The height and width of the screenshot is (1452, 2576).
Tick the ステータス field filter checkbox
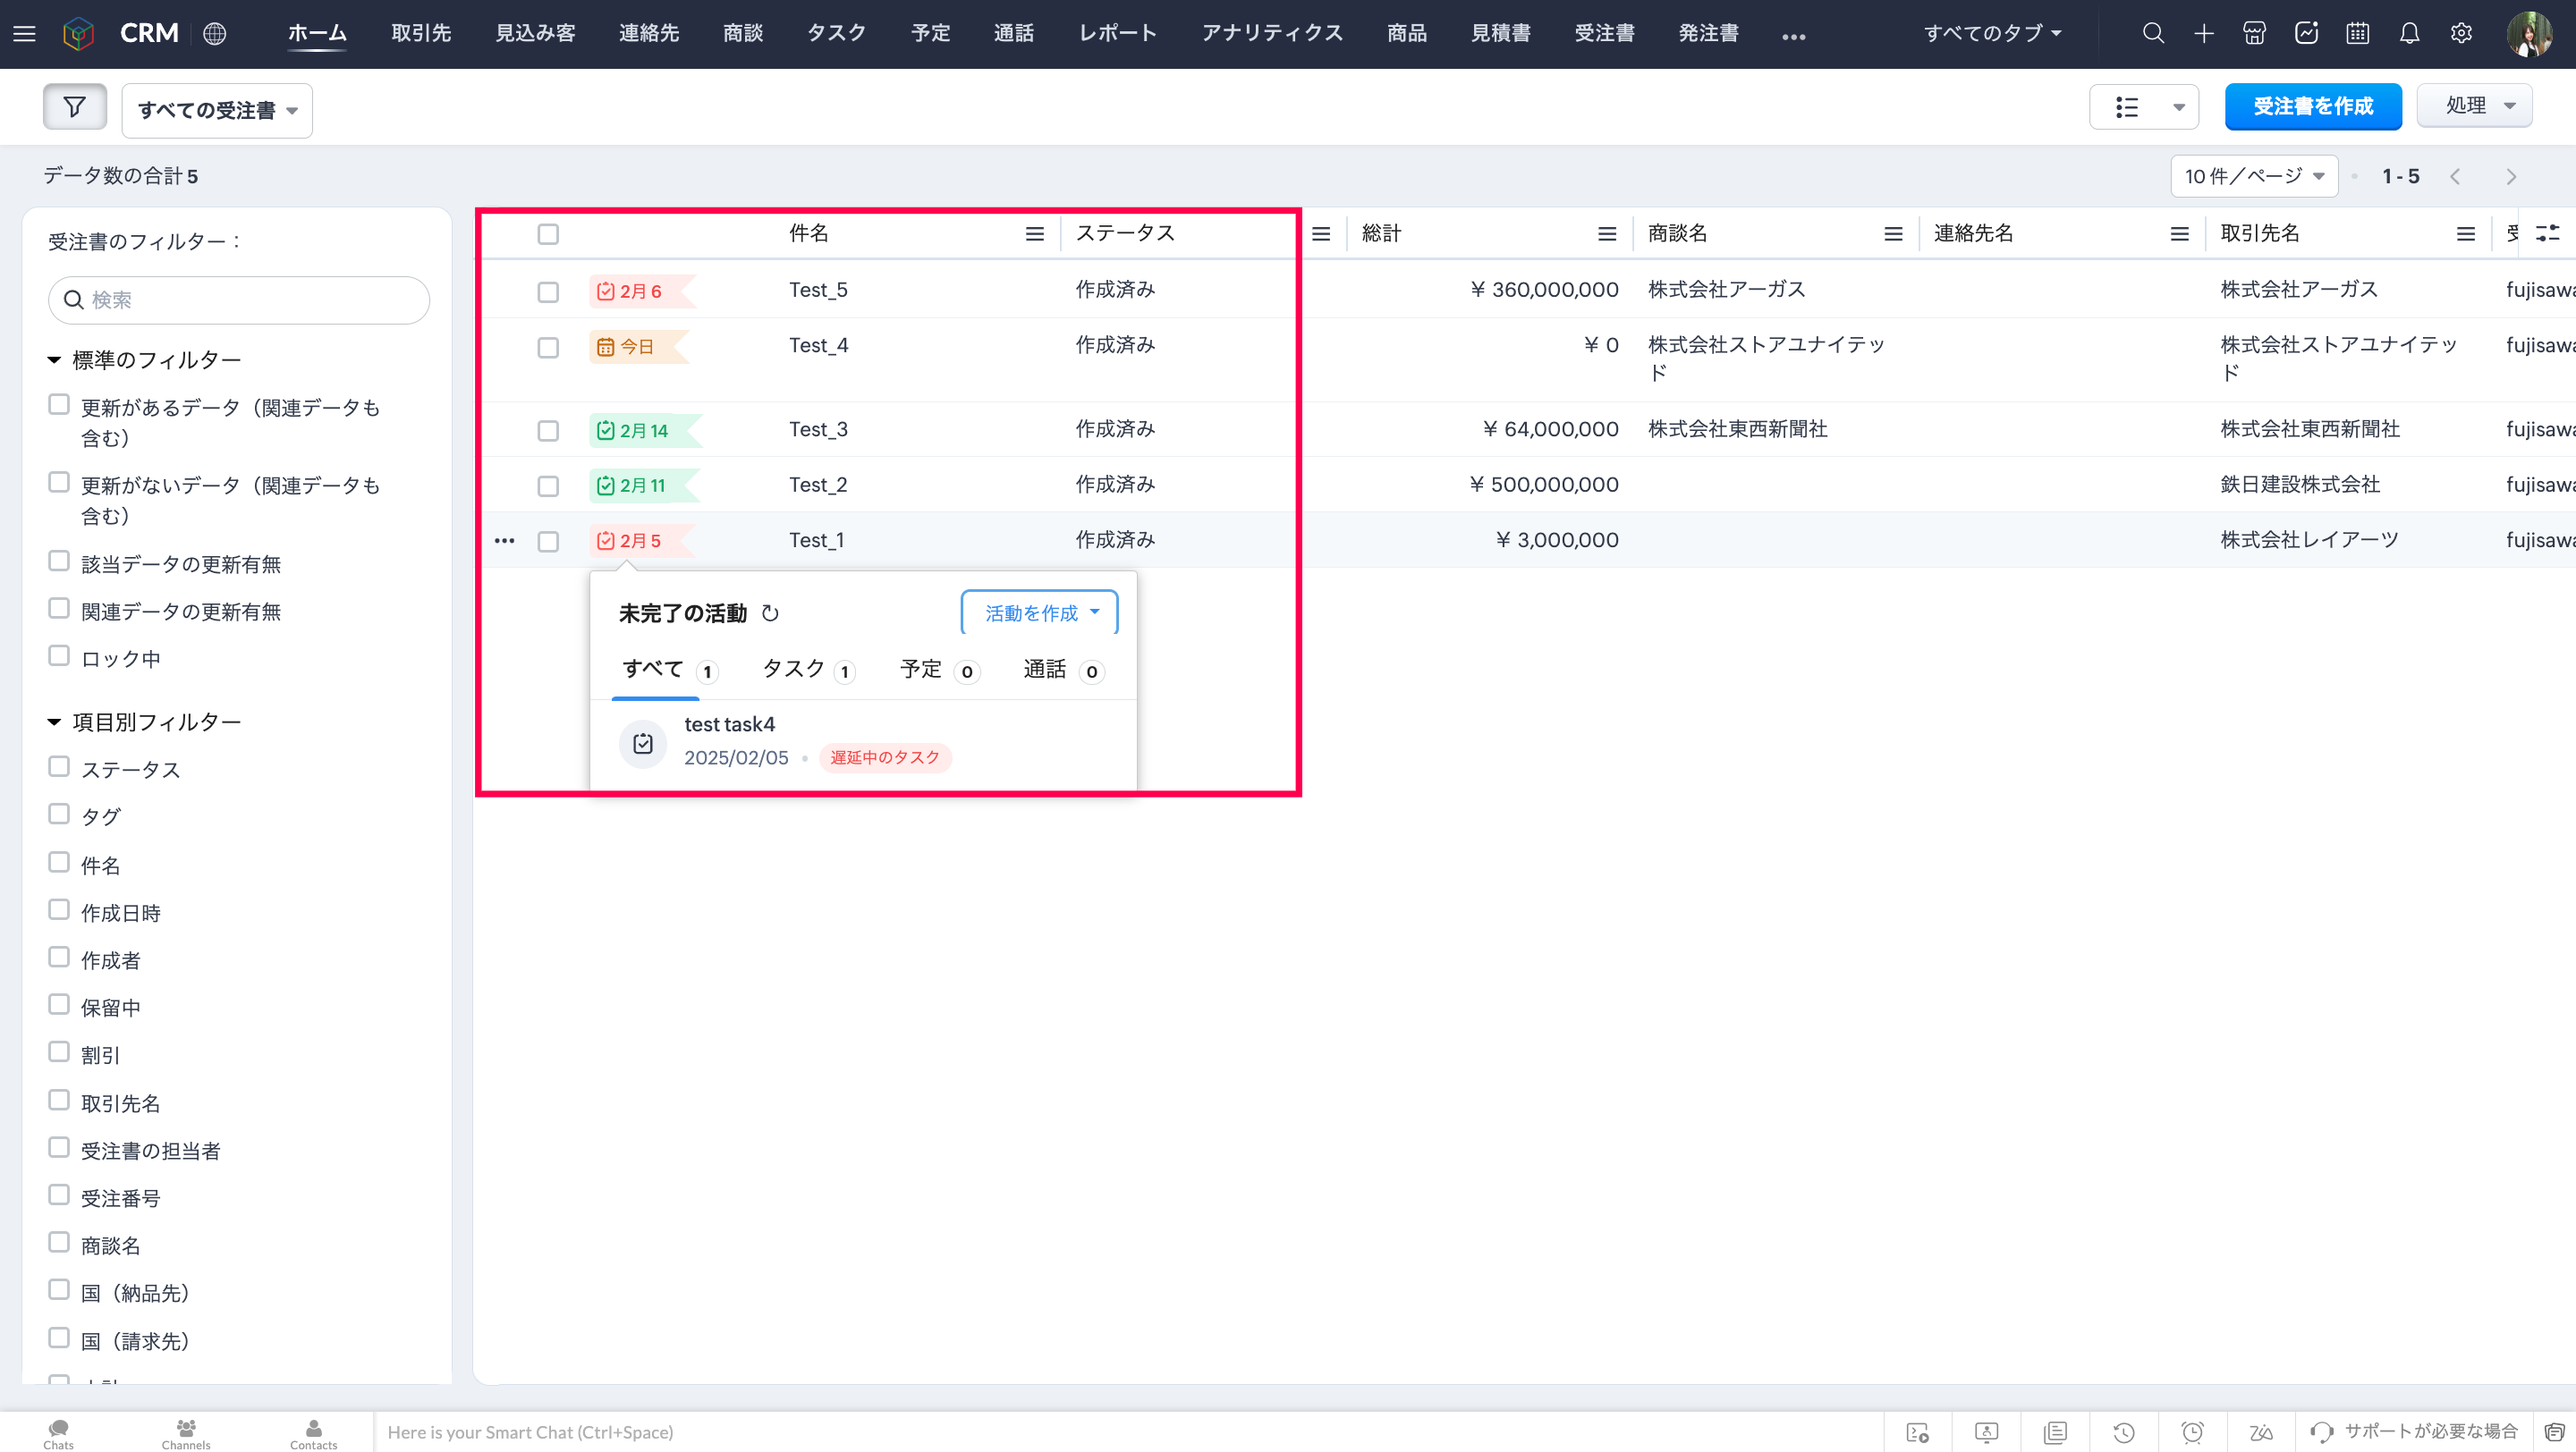[x=59, y=767]
